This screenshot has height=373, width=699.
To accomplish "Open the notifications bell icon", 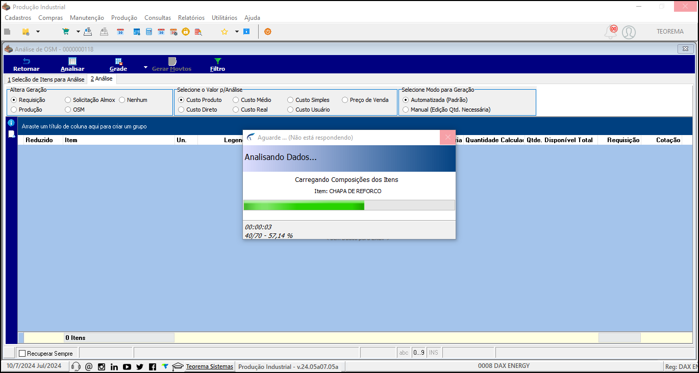I will [610, 32].
